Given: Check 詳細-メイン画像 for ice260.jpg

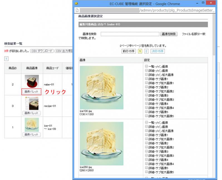Looking at the screenshot, I should (146, 126).
